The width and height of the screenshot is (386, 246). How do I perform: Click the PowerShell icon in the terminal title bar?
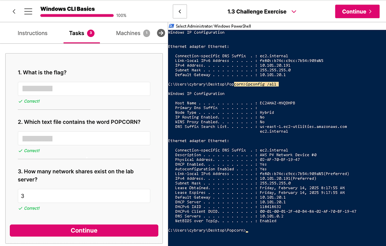pyautogui.click(x=171, y=26)
